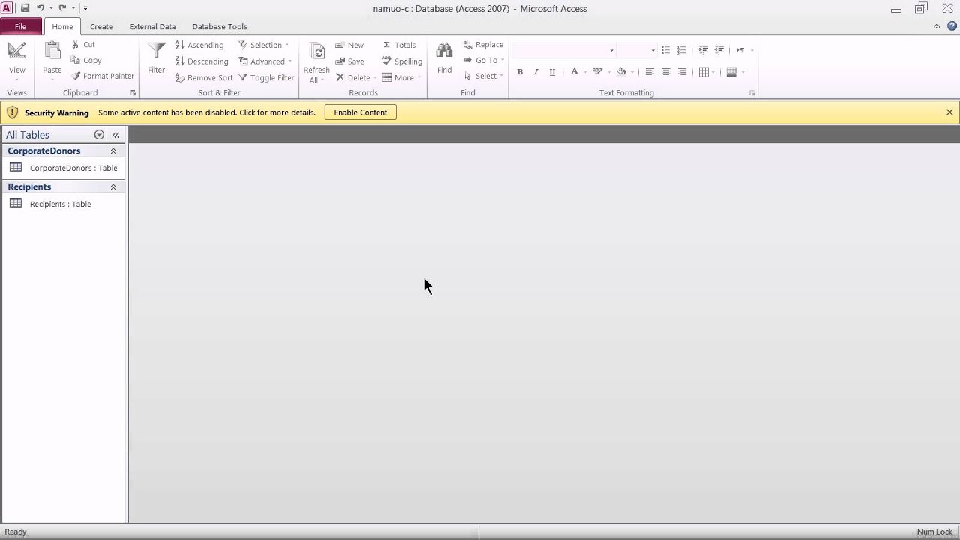The width and height of the screenshot is (960, 540).
Task: Open the View button in Views group
Action: pos(16,61)
